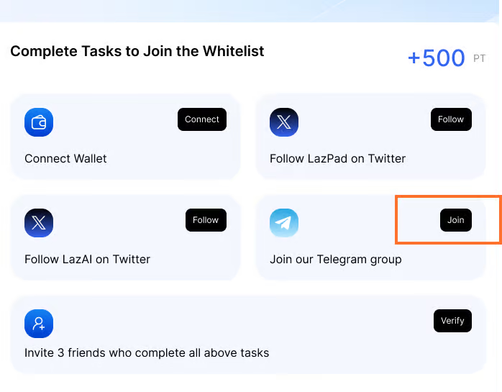Hit the Join button for Telegram

(x=456, y=220)
